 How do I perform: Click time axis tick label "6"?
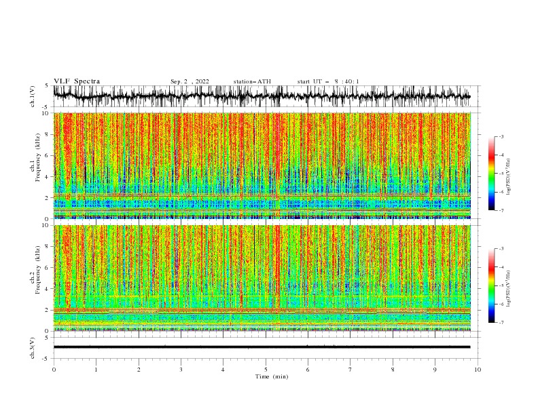click(308, 370)
